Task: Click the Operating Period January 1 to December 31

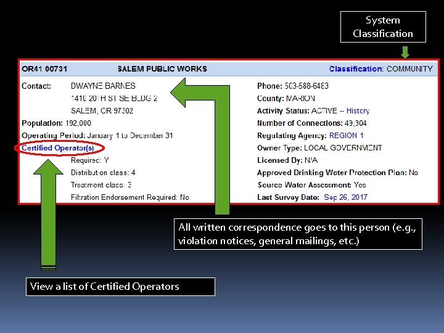Action: pos(97,135)
